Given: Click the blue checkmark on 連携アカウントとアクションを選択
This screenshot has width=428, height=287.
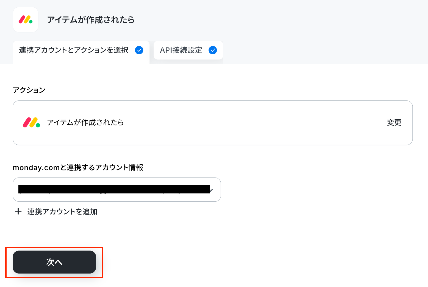Looking at the screenshot, I should pyautogui.click(x=139, y=50).
